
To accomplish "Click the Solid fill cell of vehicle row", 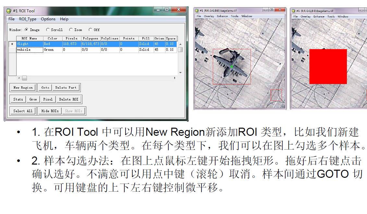I will click(x=146, y=50).
